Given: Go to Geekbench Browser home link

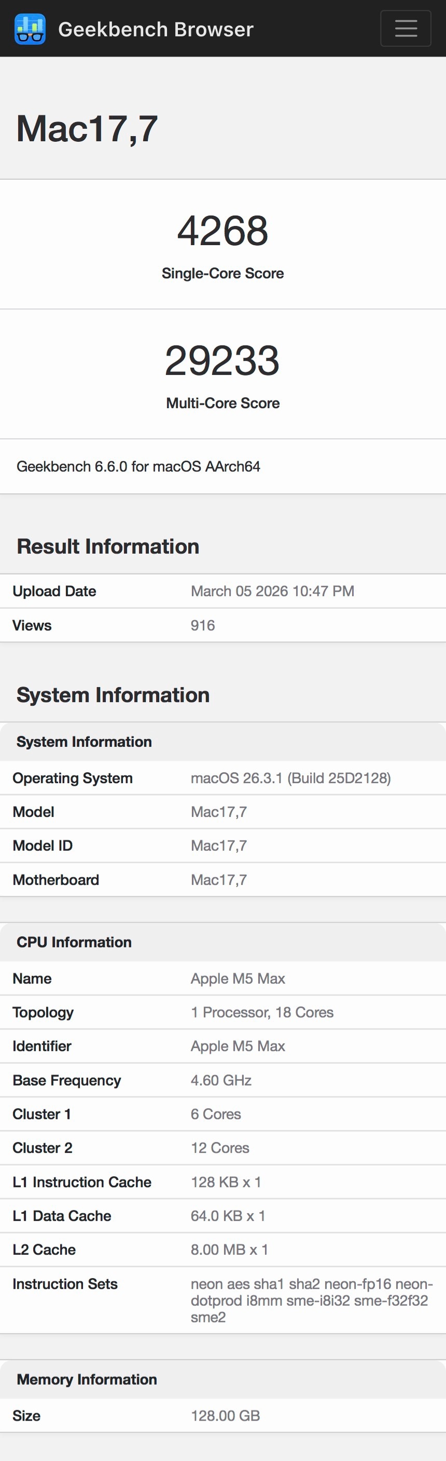Looking at the screenshot, I should click(156, 30).
